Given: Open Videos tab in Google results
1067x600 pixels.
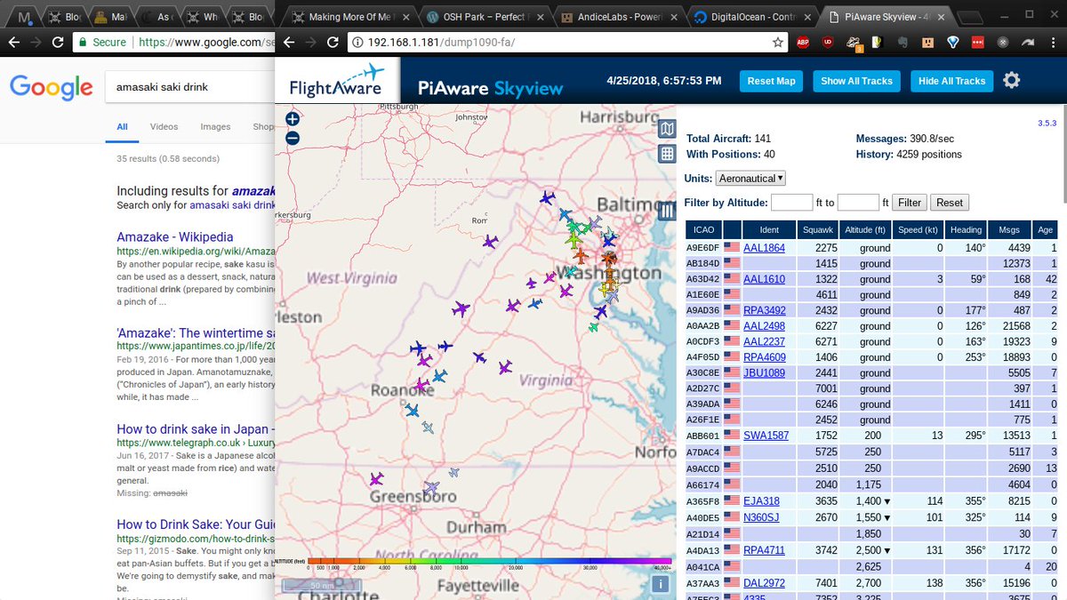Looking at the screenshot, I should point(164,127).
